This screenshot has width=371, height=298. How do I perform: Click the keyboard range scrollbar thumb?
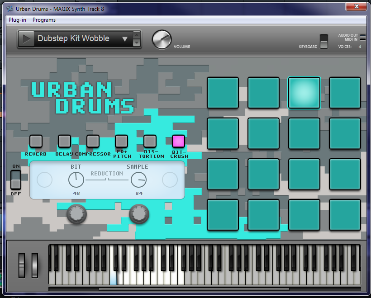coord(194,289)
